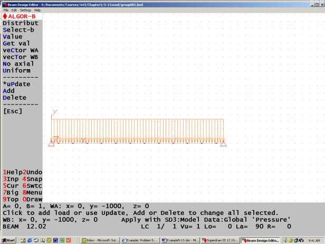Click 2Undo function key
325x244 pixels.
[x=33, y=172]
